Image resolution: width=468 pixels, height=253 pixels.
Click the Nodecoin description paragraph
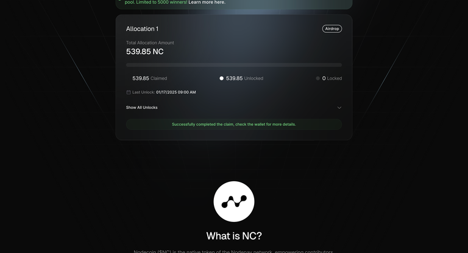[234, 252]
